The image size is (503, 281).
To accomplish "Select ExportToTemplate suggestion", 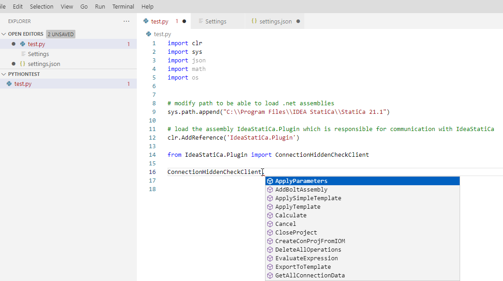I will click(x=363, y=267).
